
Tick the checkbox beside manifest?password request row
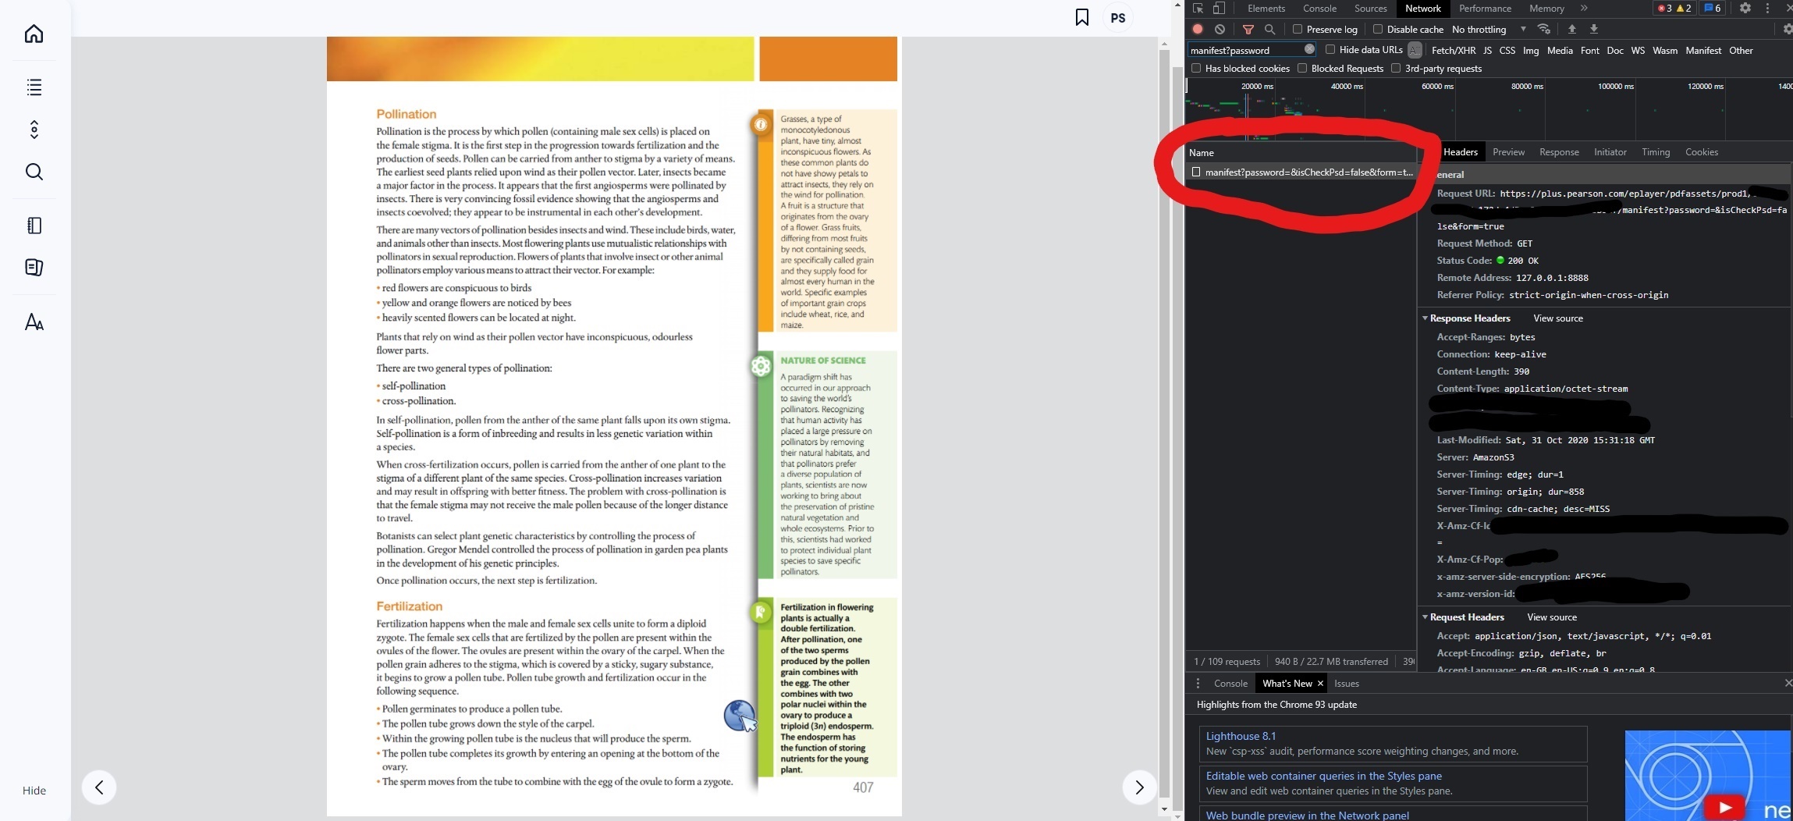(x=1196, y=172)
